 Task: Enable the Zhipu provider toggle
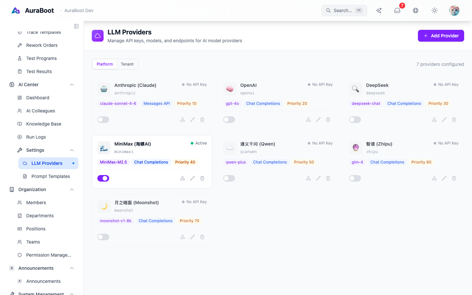(x=355, y=178)
